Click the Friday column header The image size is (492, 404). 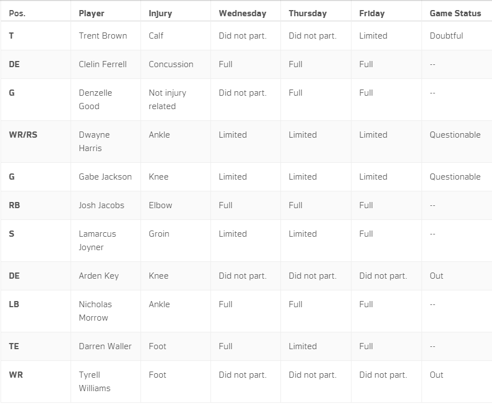click(372, 13)
